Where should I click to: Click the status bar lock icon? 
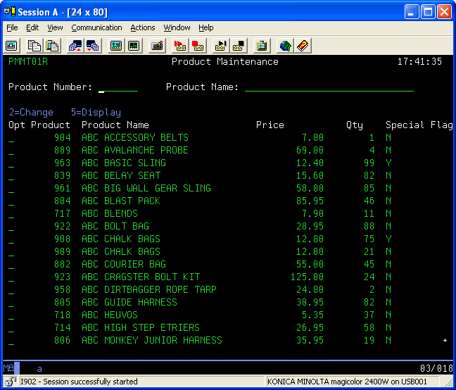tap(11, 382)
